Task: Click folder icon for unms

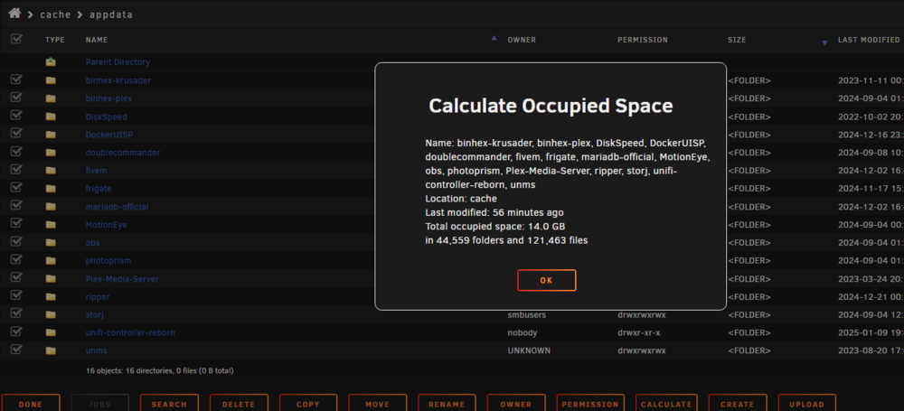Action: pos(51,350)
